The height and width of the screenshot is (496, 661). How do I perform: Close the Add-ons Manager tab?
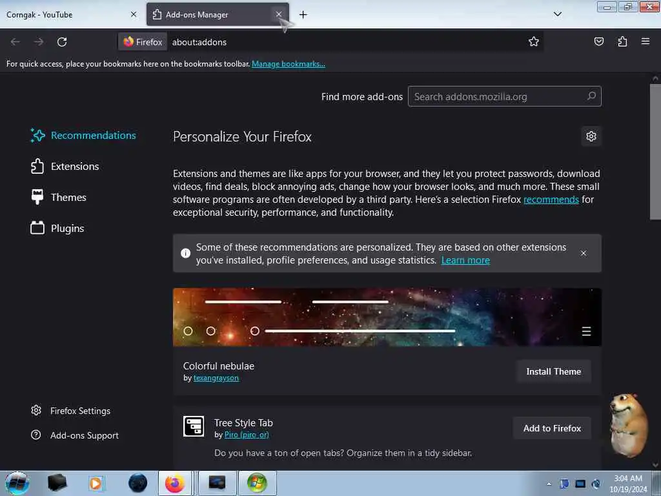pyautogui.click(x=279, y=14)
